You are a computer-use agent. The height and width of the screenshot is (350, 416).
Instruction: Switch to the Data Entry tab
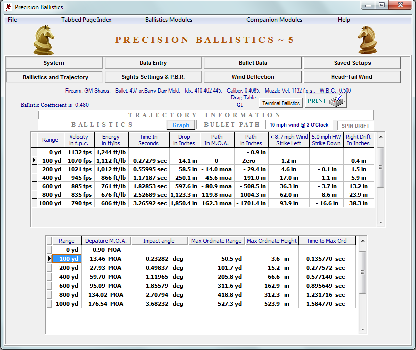153,63
